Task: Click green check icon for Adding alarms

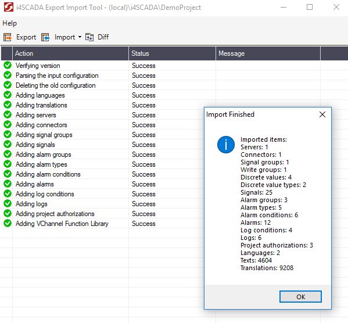Action: point(8,184)
